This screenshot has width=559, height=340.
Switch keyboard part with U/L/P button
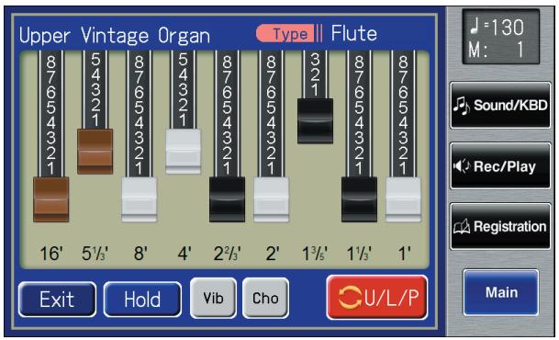(377, 297)
